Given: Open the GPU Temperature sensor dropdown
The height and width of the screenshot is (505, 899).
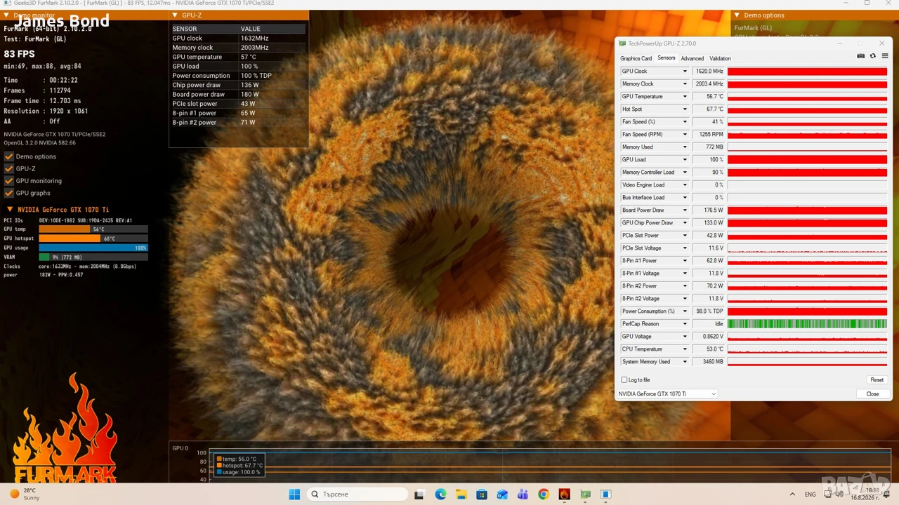Looking at the screenshot, I should [x=685, y=97].
